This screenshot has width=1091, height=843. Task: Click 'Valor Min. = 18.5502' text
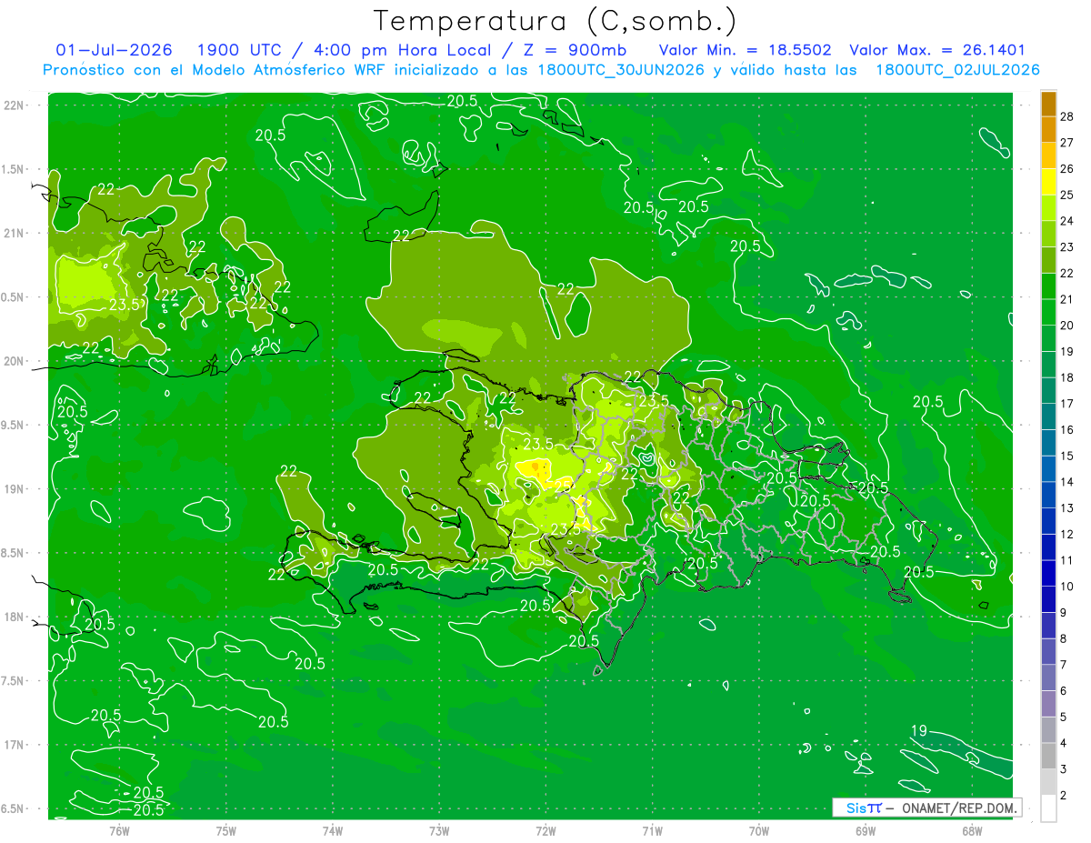(745, 50)
